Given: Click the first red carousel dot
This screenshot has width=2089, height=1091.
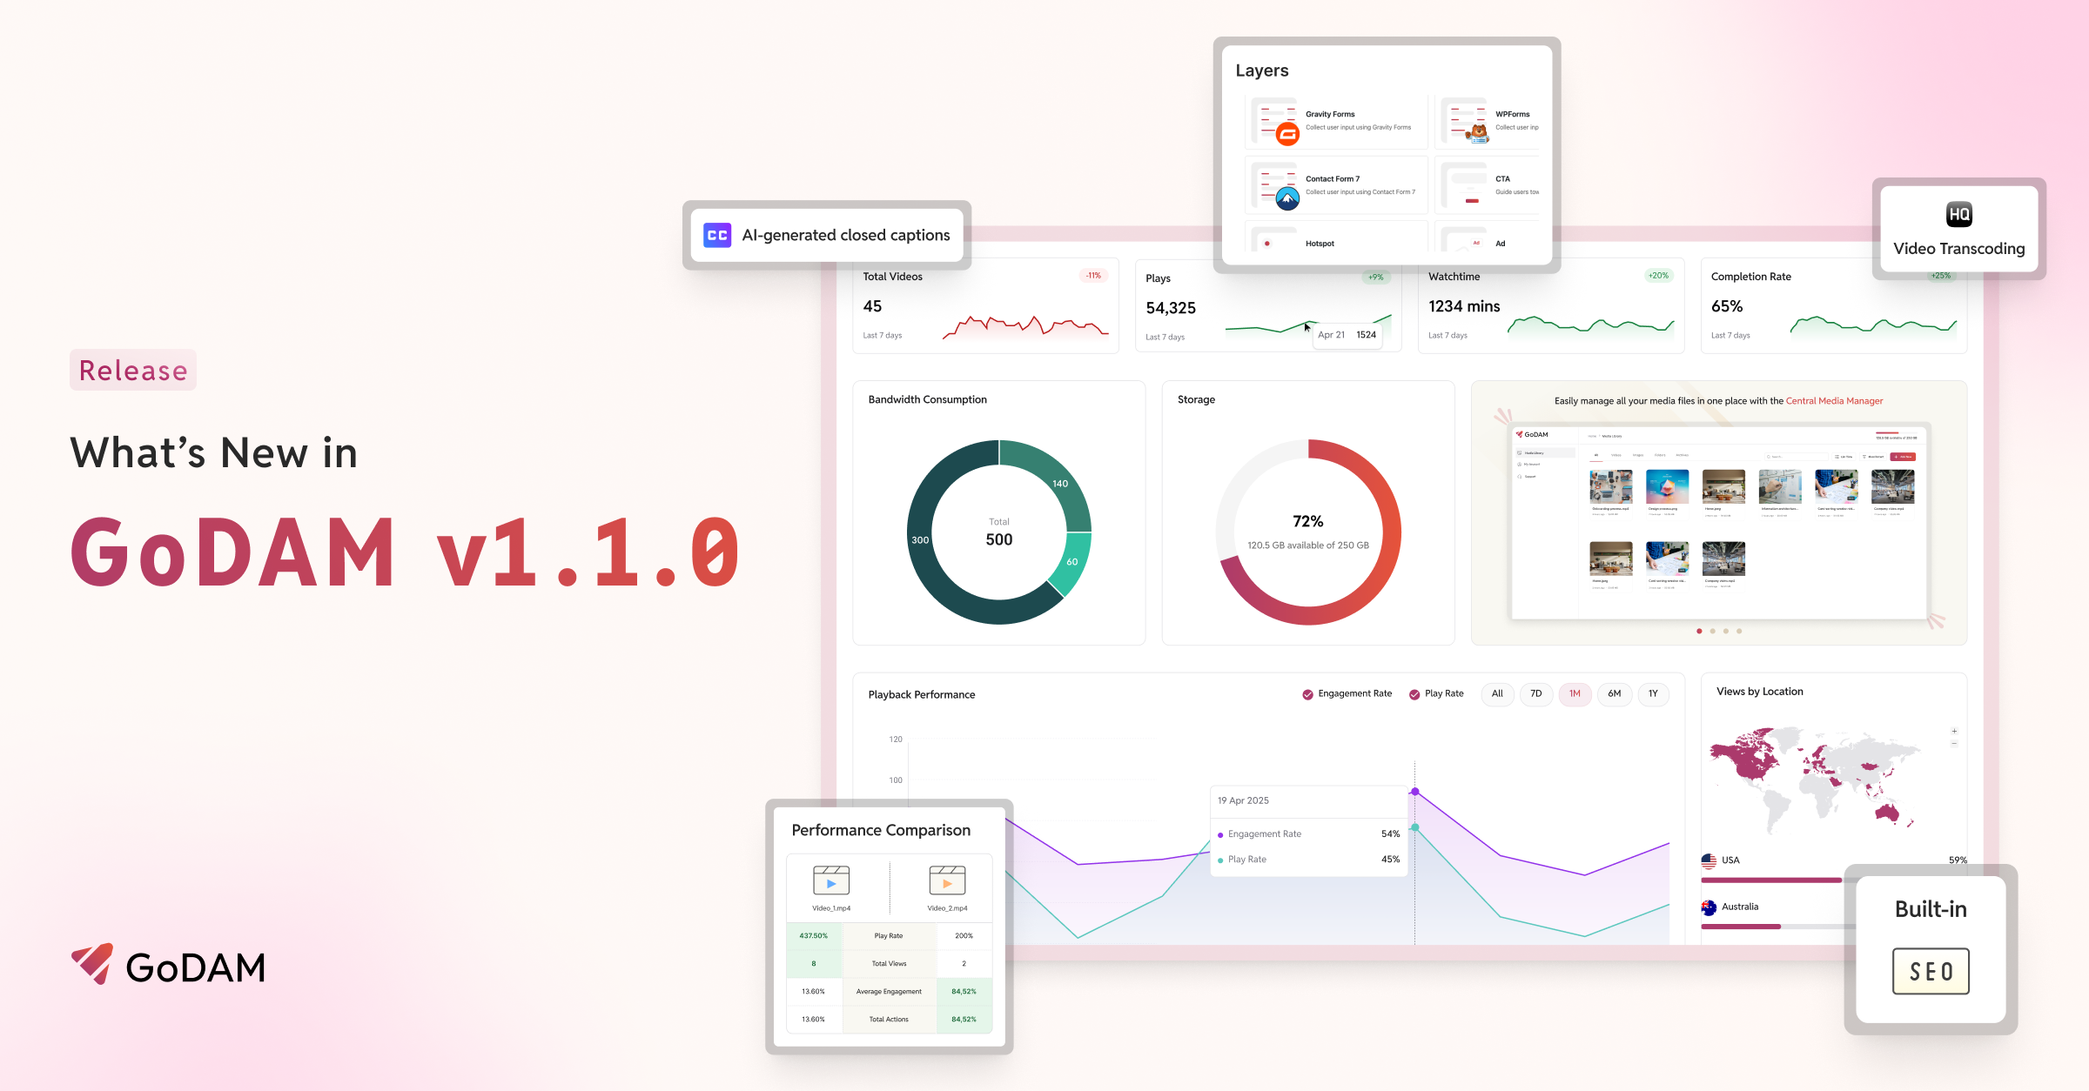Looking at the screenshot, I should [x=1699, y=631].
